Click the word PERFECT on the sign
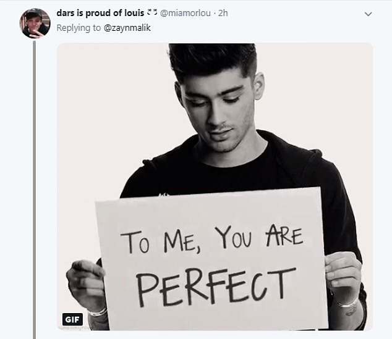Viewport: 392px width, 339px height. (x=211, y=286)
